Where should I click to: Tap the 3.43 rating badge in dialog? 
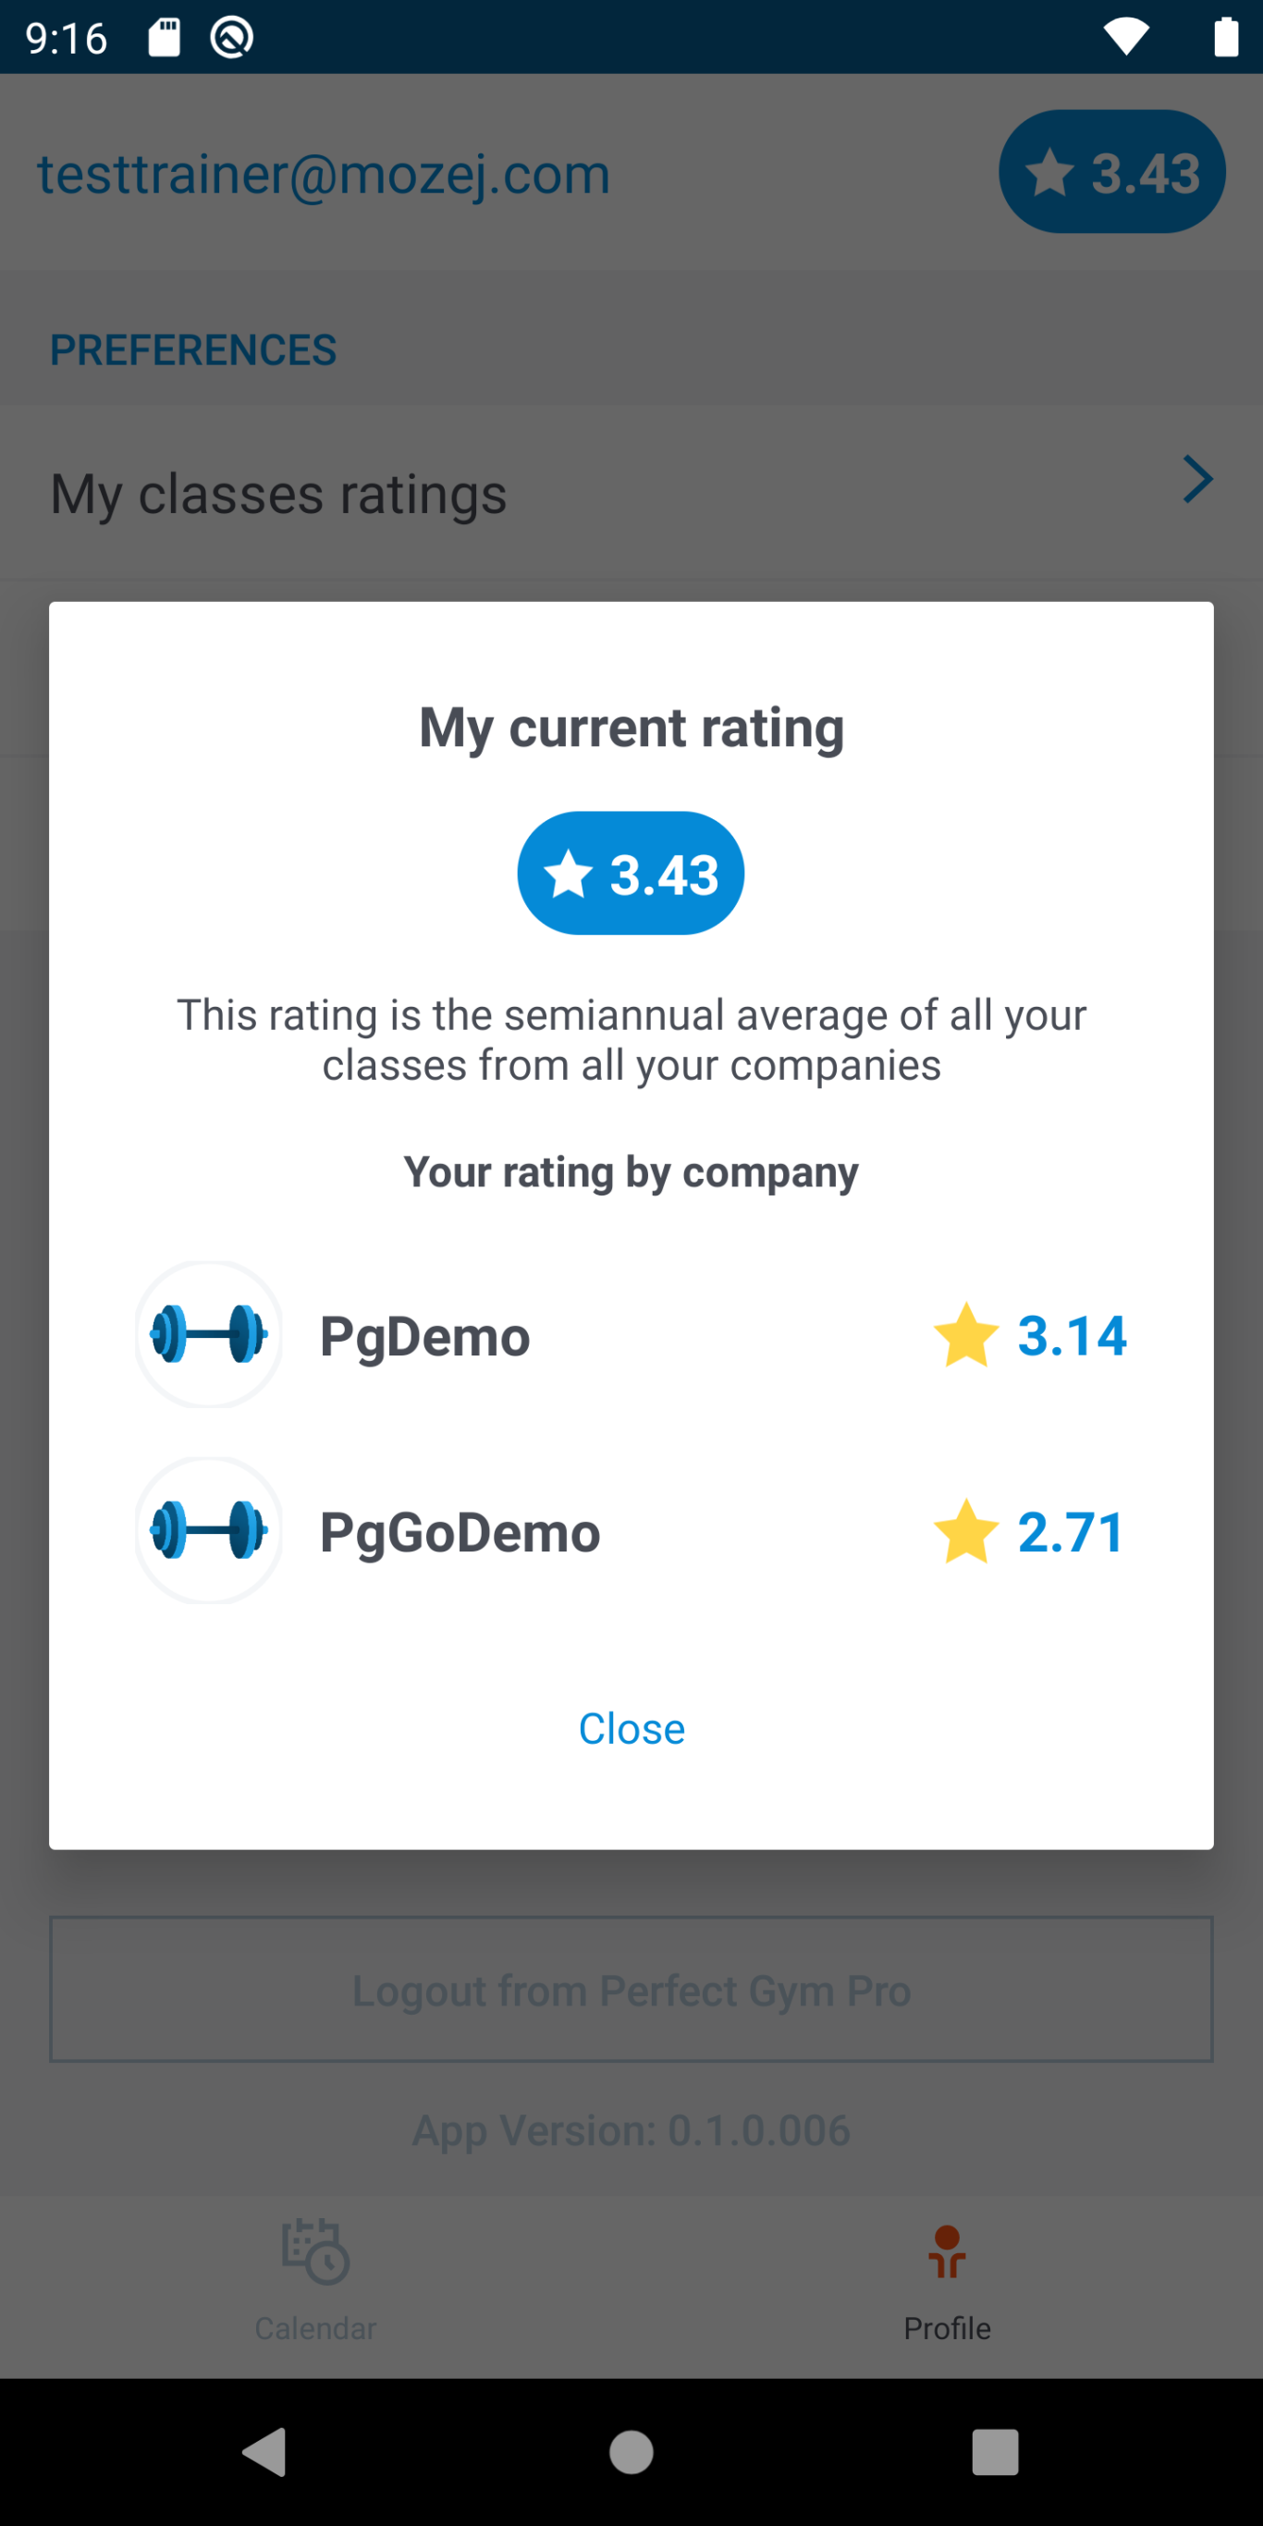(631, 874)
